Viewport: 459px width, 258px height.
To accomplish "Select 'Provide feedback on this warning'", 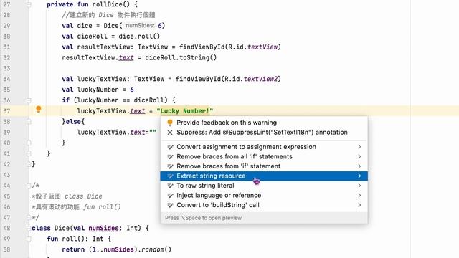I will click(x=264, y=123).
